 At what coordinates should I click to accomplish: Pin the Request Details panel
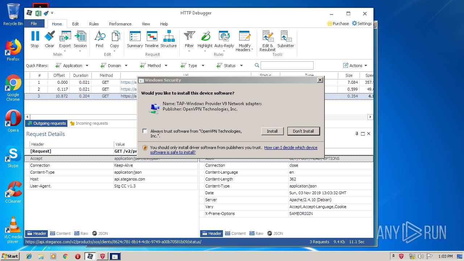[357, 134]
